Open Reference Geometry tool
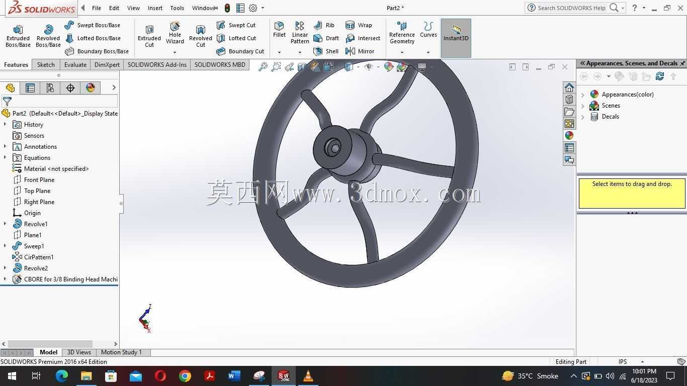This screenshot has height=386, width=687. pos(402,33)
